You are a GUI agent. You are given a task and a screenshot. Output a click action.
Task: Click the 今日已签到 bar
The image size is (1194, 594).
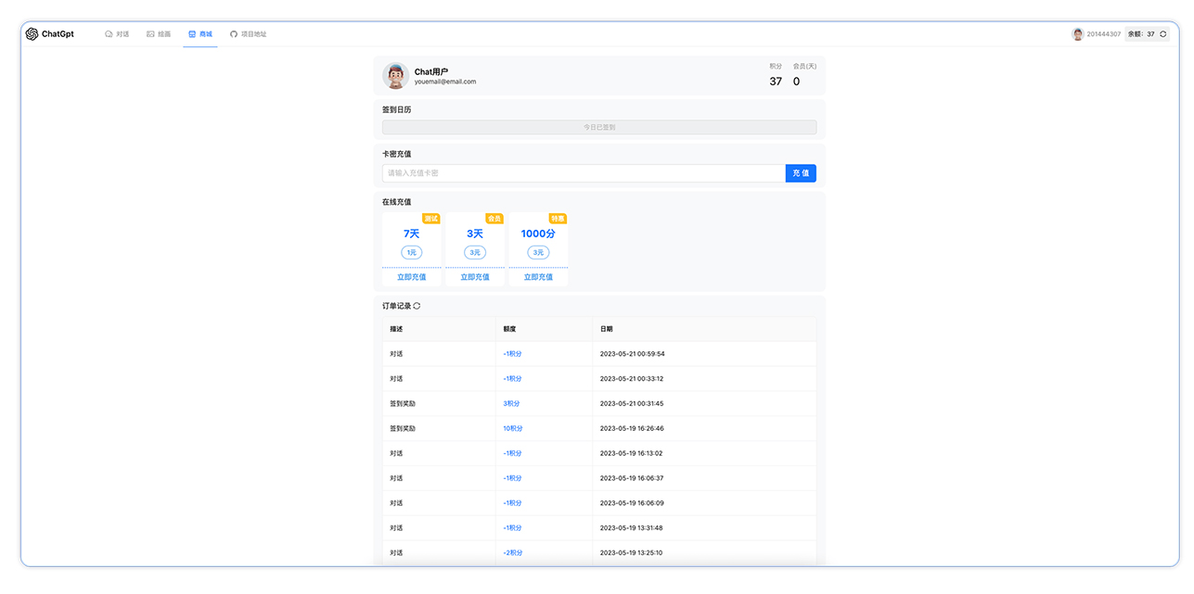pyautogui.click(x=598, y=127)
